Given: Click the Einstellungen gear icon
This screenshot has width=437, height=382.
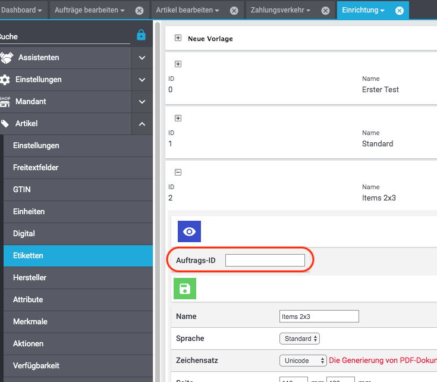Looking at the screenshot, I should [5, 80].
